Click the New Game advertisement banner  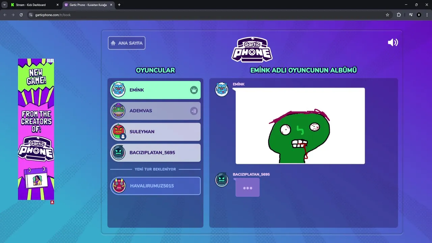(36, 129)
